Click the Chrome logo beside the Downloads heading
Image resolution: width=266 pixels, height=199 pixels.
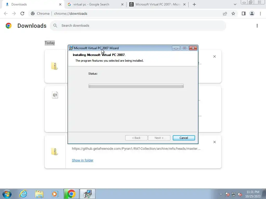pos(9,26)
